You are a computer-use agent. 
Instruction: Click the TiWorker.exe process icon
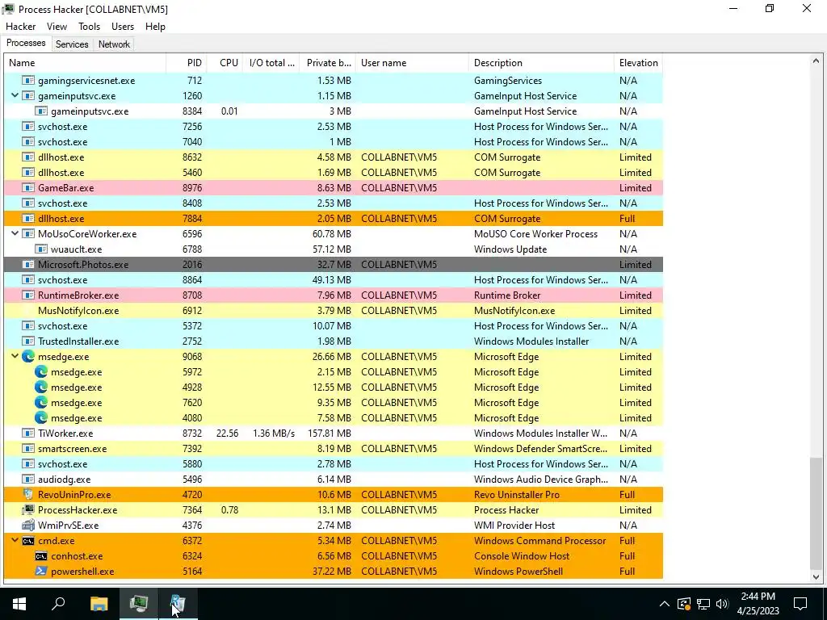pyautogui.click(x=28, y=434)
